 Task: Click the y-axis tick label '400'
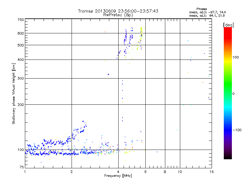[21, 60]
